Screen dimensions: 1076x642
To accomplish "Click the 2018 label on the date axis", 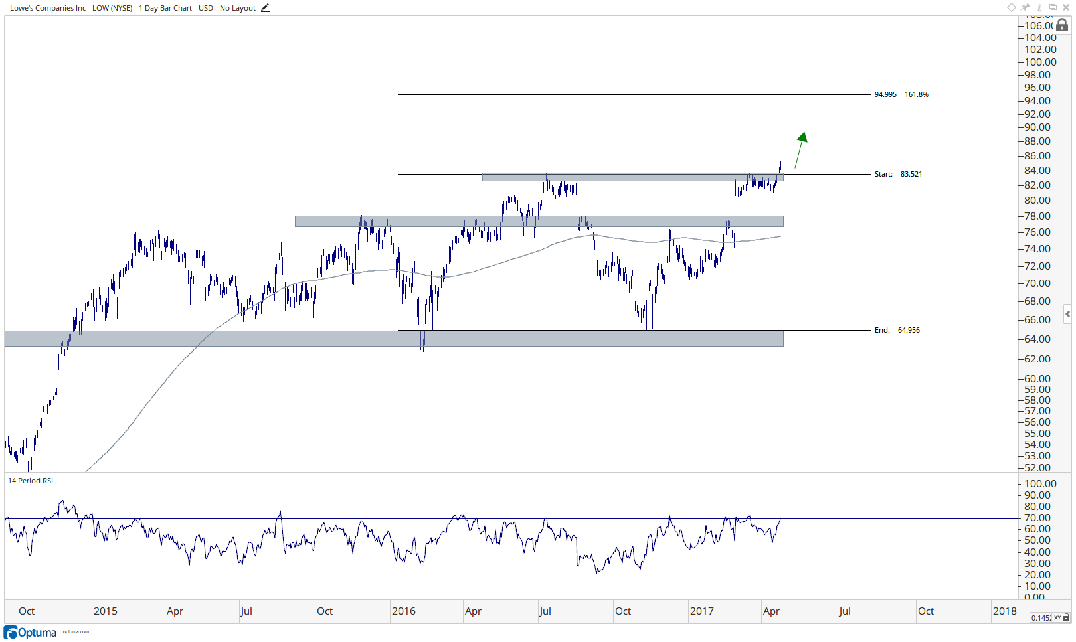I will tap(1005, 611).
